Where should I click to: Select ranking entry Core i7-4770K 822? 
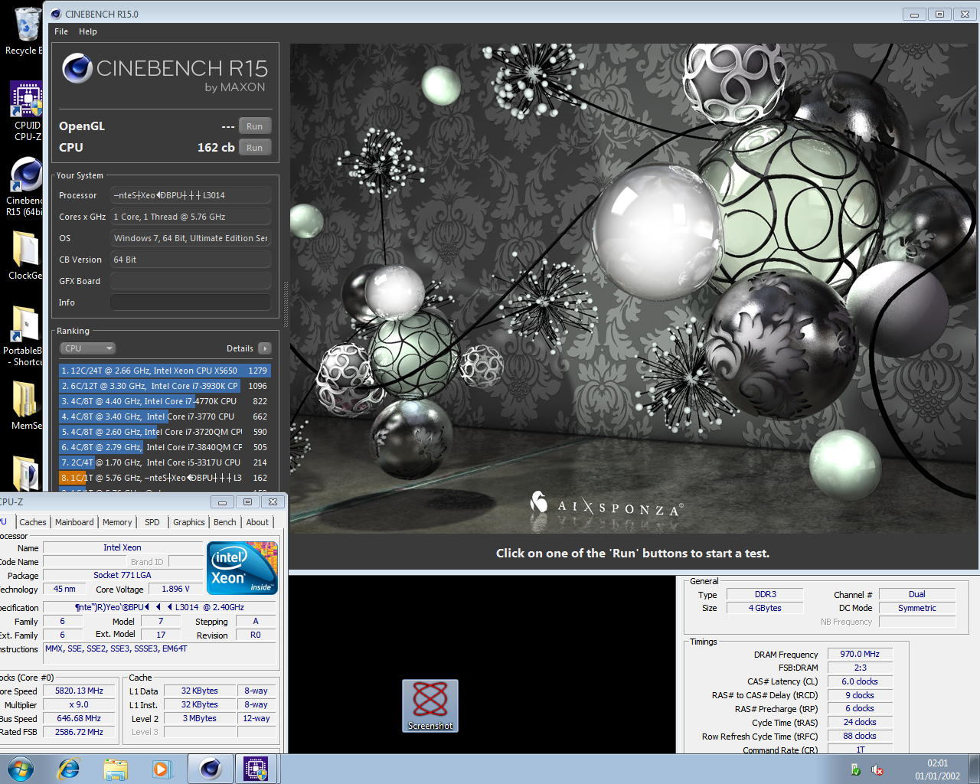click(x=165, y=401)
